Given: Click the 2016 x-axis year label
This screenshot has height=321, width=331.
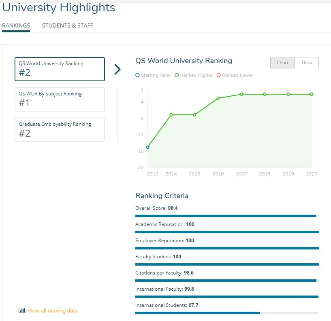Looking at the screenshot, I should tap(218, 174).
